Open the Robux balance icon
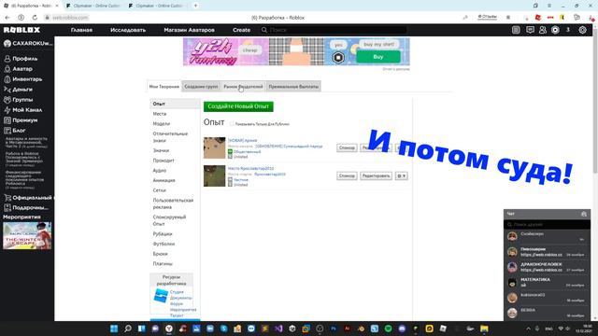The image size is (598, 336). [x=555, y=30]
